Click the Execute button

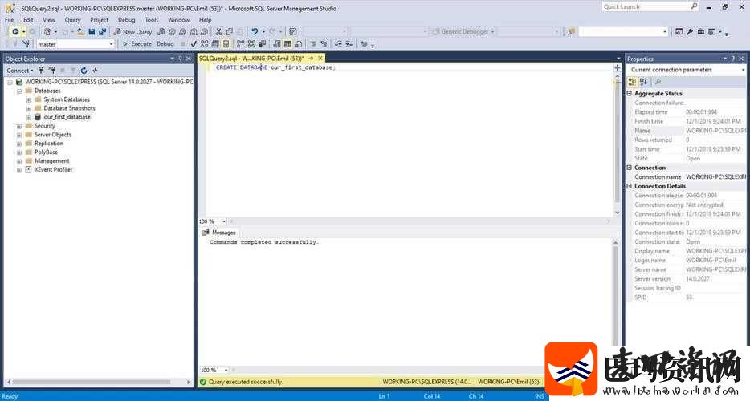tap(137, 44)
